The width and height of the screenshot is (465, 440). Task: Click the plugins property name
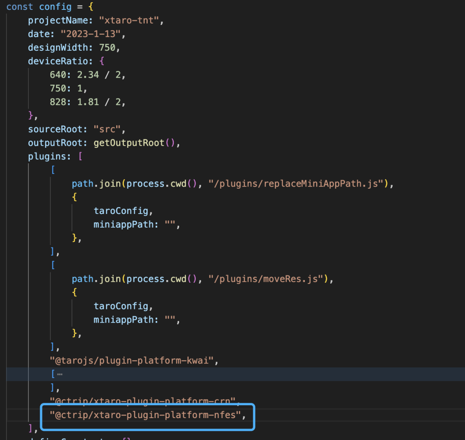(x=47, y=156)
